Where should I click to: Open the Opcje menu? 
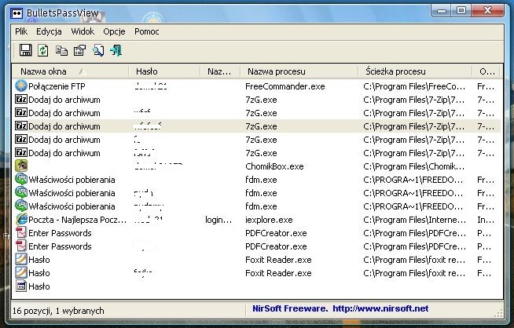pos(114,31)
